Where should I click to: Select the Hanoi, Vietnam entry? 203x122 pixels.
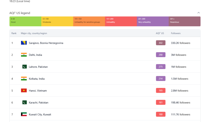[38, 91]
